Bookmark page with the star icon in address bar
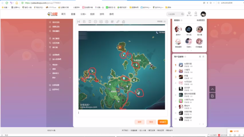 pos(210,3)
